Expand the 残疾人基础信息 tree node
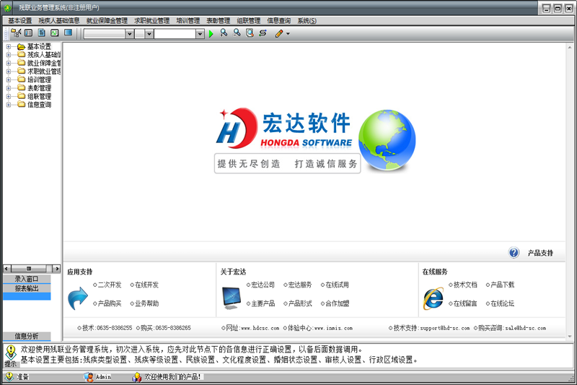The height and width of the screenshot is (385, 577). [9, 55]
